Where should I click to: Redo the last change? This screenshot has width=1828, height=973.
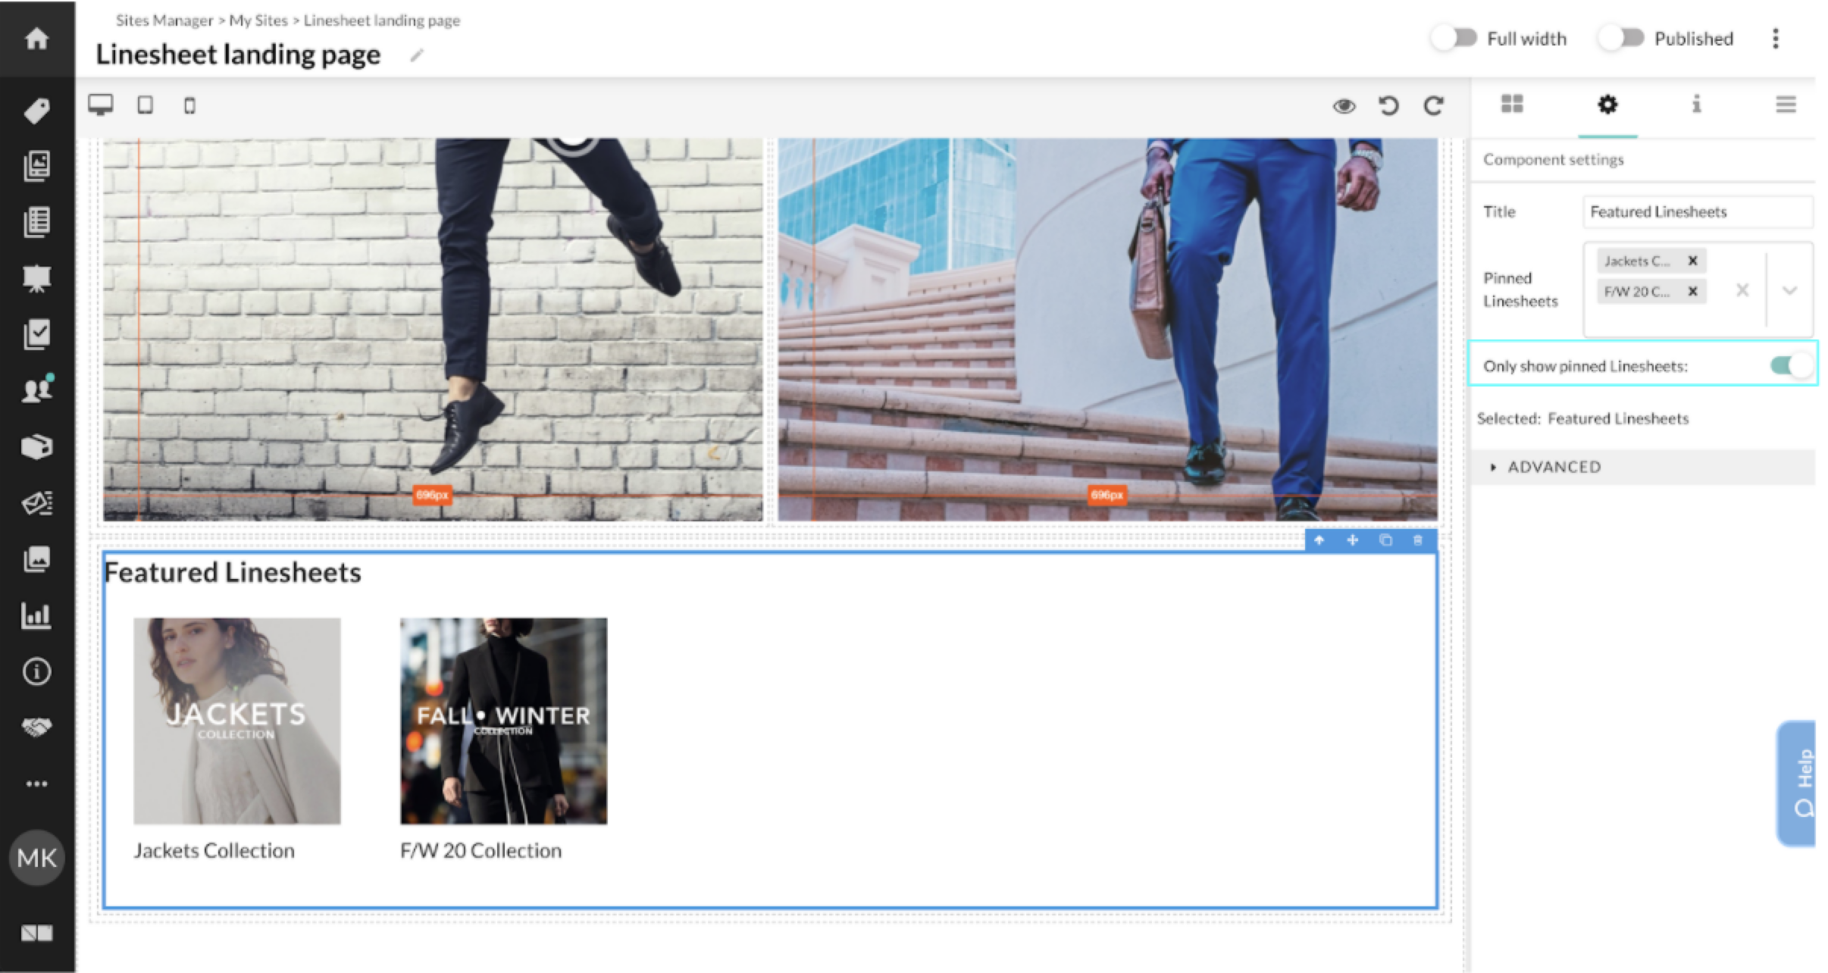1433,105
